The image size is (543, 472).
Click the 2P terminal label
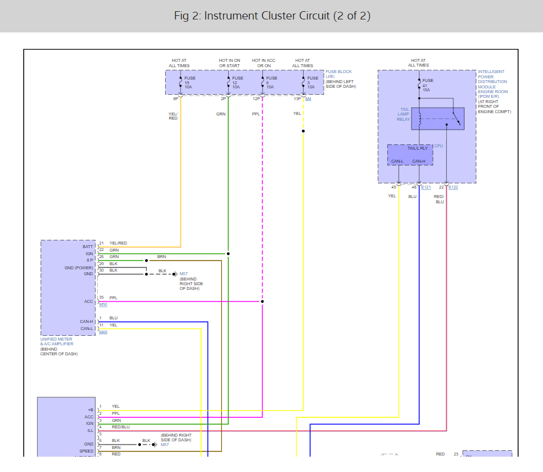click(x=223, y=99)
